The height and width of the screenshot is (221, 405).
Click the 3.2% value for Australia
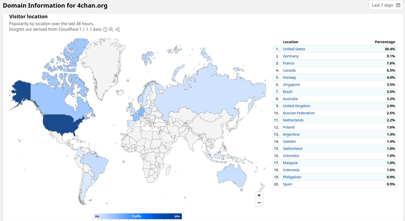(391, 99)
